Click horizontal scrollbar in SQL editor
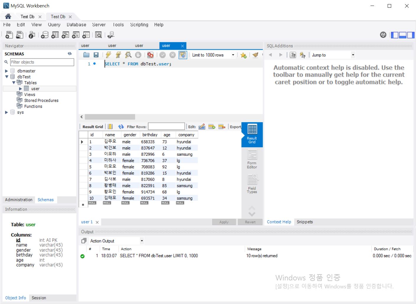Image resolution: width=416 pixels, height=304 pixels. pyautogui.click(x=110, y=117)
